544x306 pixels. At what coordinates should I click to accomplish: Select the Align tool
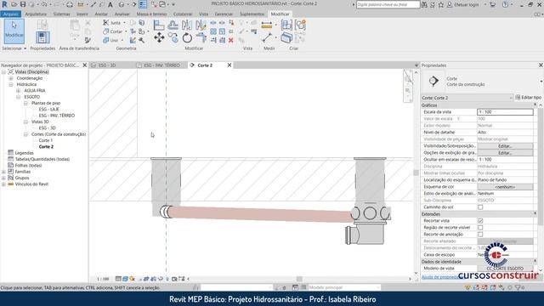(x=159, y=25)
